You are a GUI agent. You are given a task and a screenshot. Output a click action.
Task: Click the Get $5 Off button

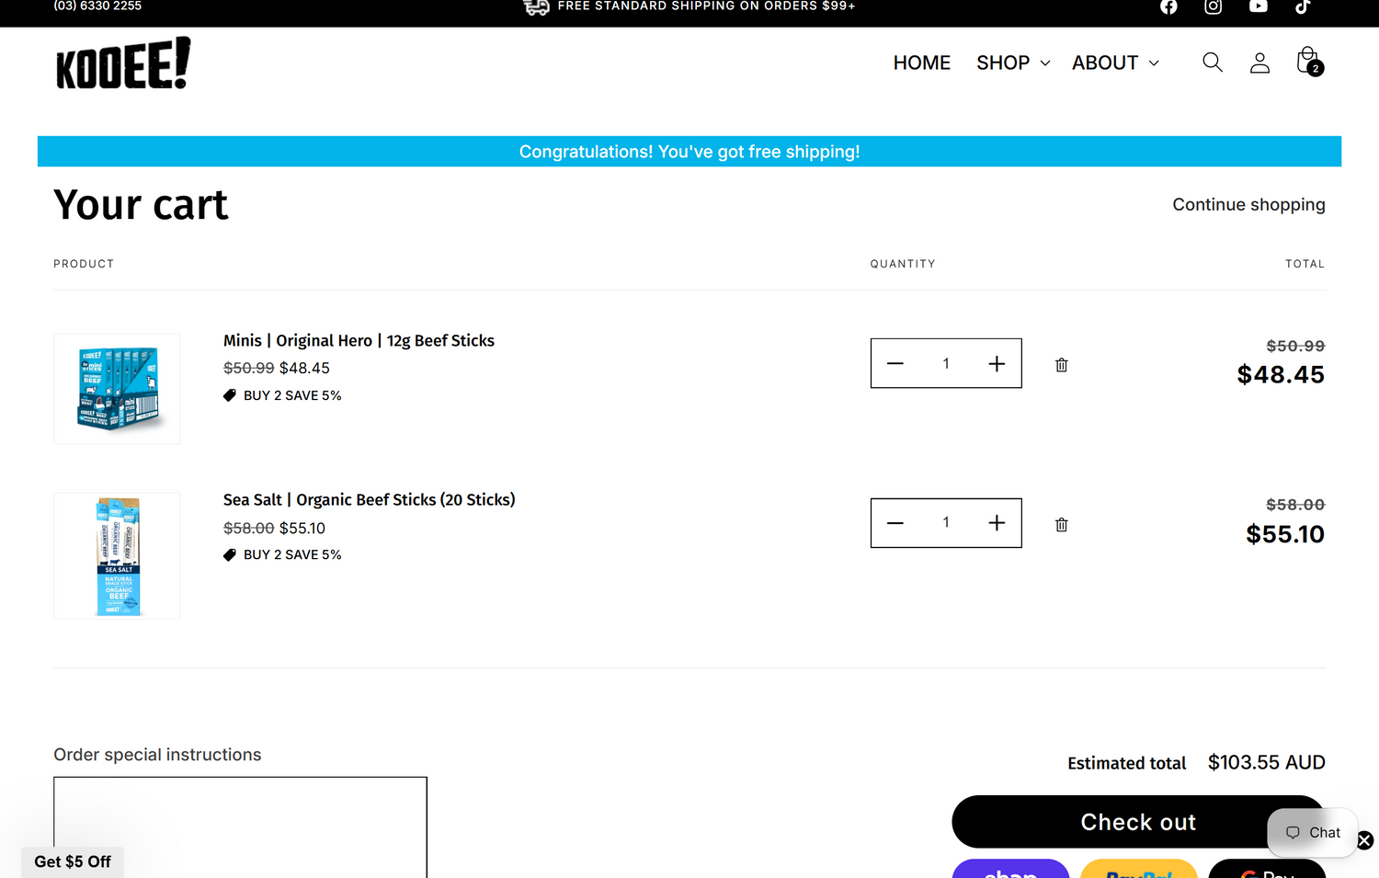(x=73, y=862)
